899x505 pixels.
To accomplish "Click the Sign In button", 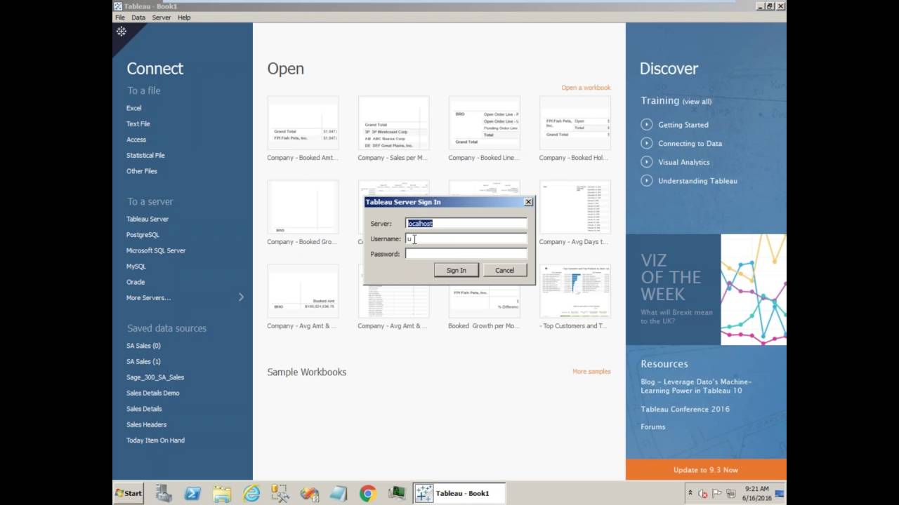I will (x=456, y=270).
